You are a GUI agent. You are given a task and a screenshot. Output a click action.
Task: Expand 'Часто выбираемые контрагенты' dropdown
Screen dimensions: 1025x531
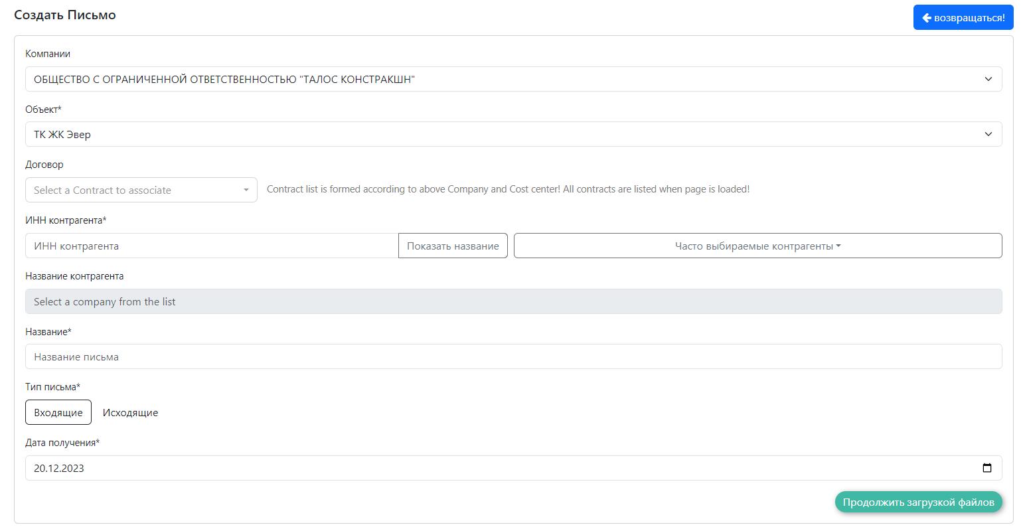(758, 246)
